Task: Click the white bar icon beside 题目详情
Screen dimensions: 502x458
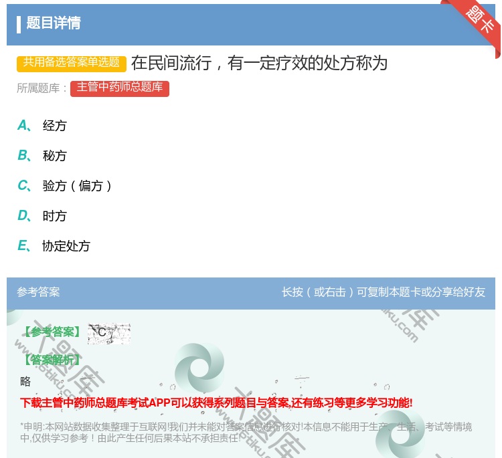Action: pyautogui.click(x=19, y=24)
